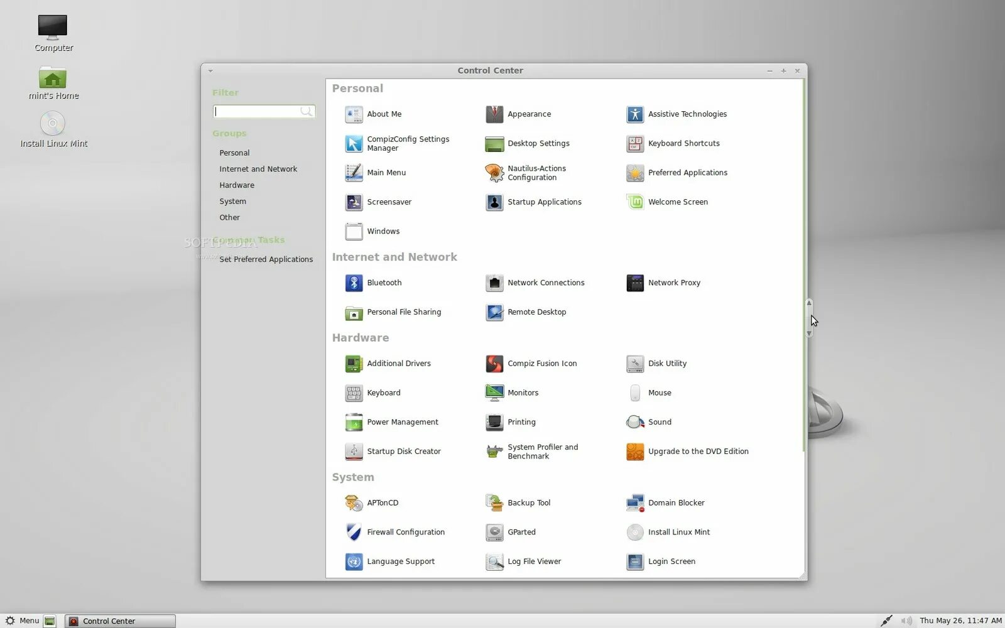Click the volume icon in system tray
The width and height of the screenshot is (1005, 628).
(x=906, y=621)
